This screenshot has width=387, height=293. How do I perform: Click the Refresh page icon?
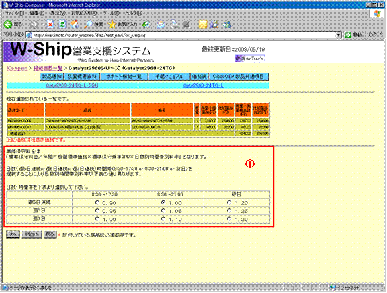[62, 24]
